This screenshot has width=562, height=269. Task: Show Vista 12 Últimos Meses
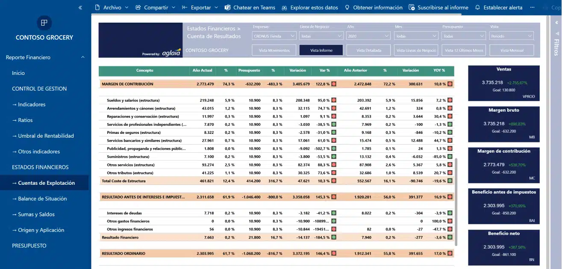coord(464,50)
